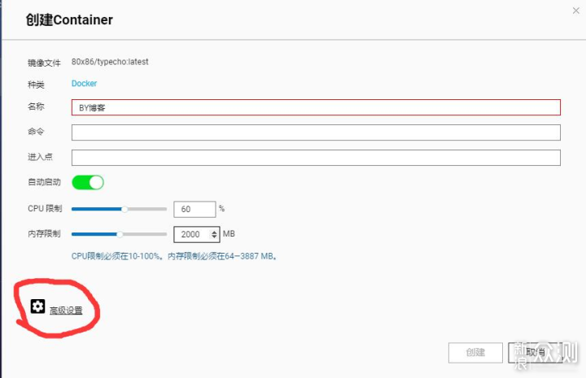Select the memory box showing 2000
Image resolution: width=586 pixels, height=378 pixels.
(x=197, y=234)
